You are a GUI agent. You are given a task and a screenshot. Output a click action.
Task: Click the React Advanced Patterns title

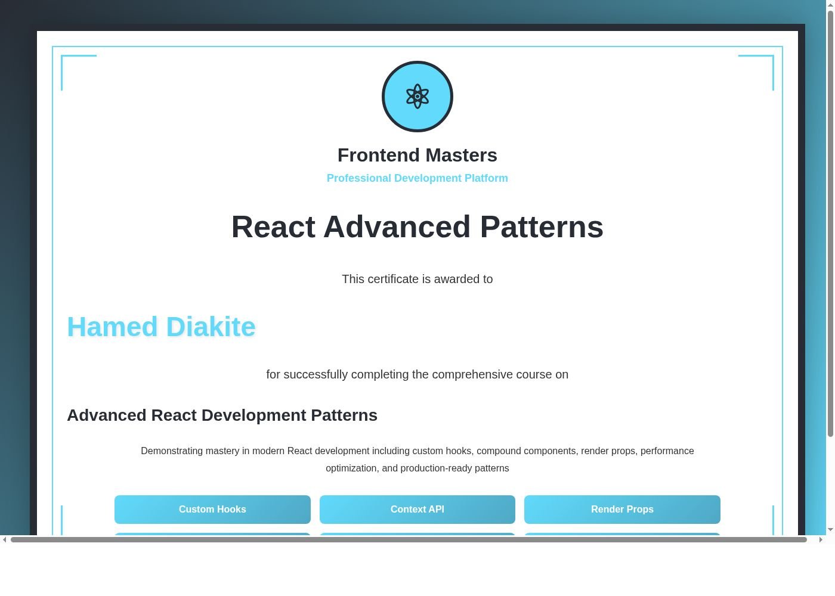(417, 227)
